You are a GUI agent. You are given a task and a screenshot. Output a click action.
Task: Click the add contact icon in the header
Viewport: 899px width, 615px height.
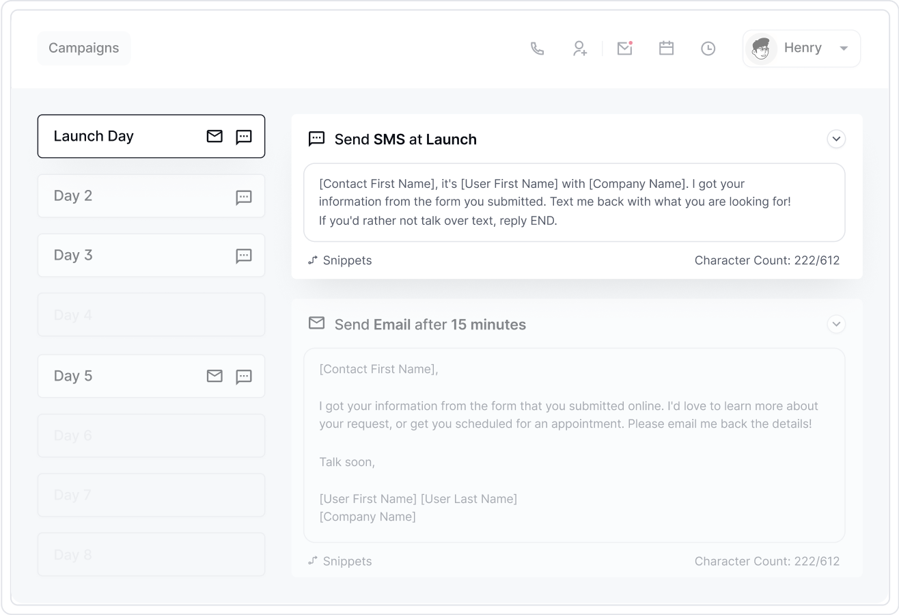(x=579, y=49)
